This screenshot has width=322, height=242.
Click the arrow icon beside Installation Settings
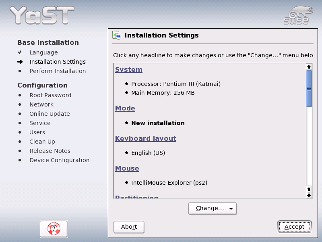20,62
